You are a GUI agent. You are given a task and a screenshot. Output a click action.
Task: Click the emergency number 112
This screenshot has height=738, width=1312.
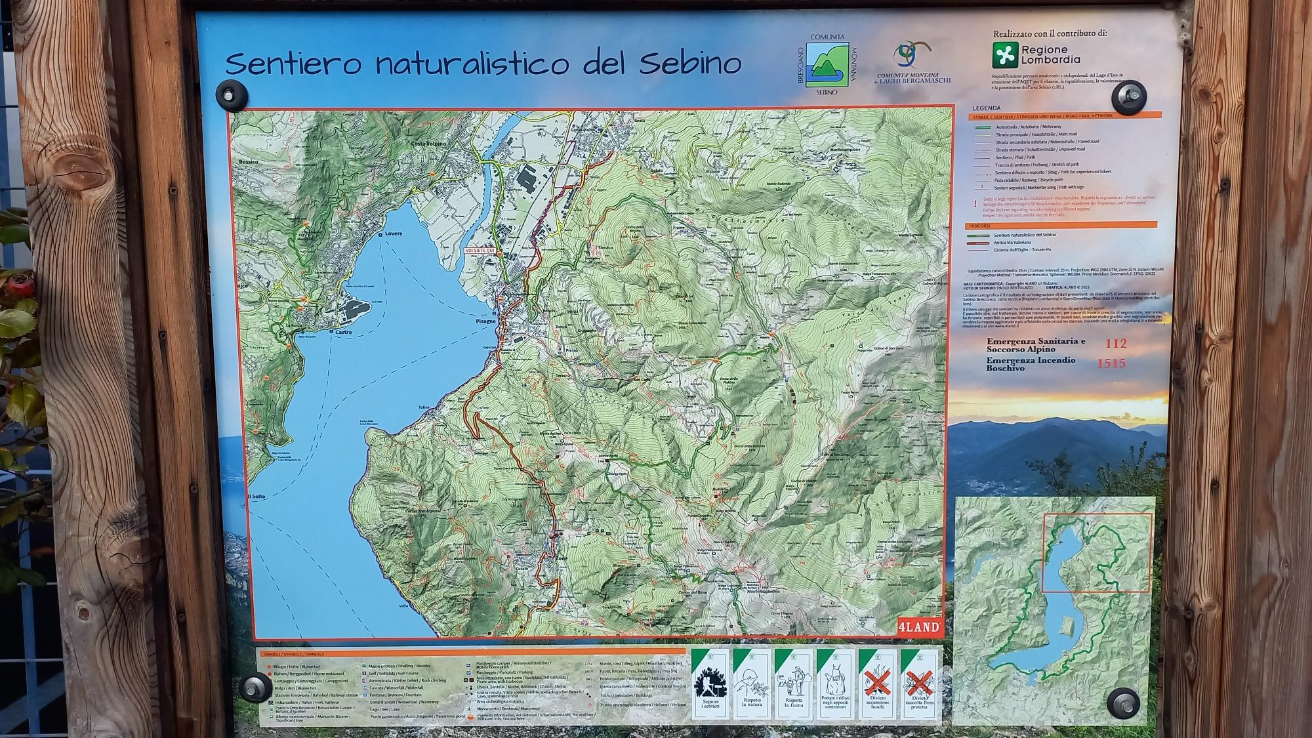pos(1115,343)
